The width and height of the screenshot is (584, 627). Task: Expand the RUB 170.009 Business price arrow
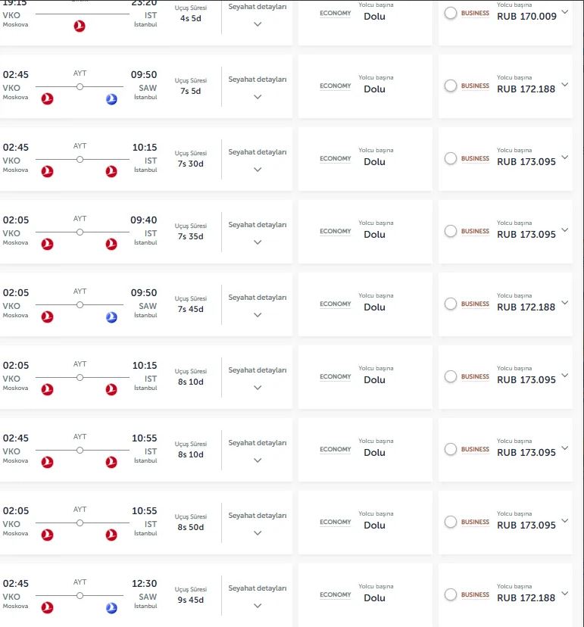tap(564, 11)
